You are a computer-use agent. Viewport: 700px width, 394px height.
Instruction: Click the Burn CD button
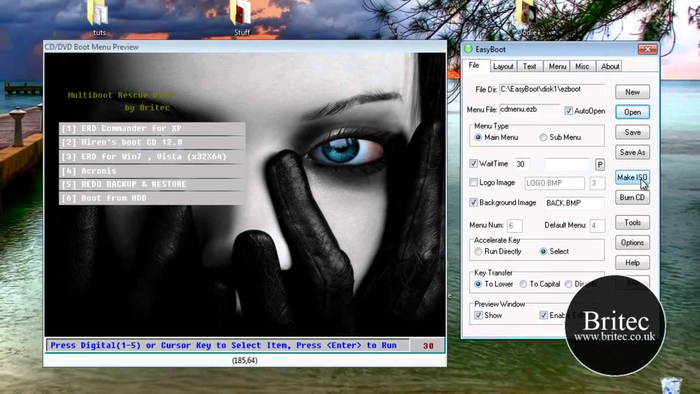click(632, 198)
